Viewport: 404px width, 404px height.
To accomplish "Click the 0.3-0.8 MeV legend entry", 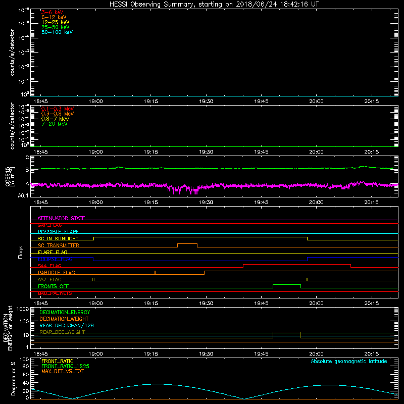I will click(58, 114).
